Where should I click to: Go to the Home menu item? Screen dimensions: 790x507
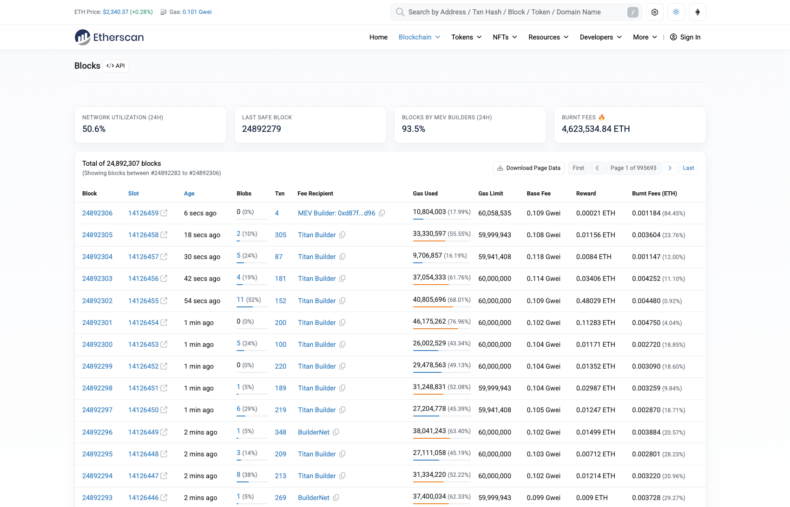click(378, 37)
